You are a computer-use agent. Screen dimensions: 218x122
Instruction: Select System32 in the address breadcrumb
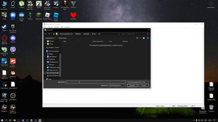coord(86,34)
